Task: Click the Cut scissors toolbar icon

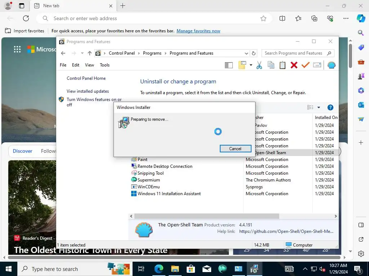Action: coord(259,65)
